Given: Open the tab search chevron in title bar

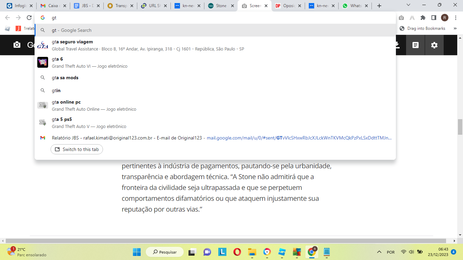Looking at the screenshot, I should point(408,5).
